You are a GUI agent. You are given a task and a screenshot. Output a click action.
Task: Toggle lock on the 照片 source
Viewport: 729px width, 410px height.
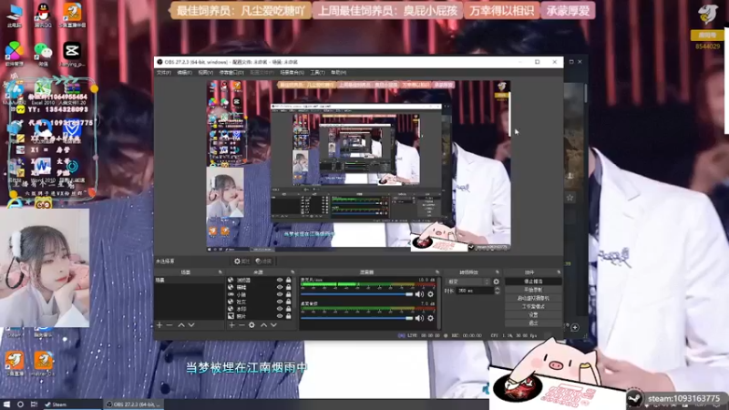(288, 316)
